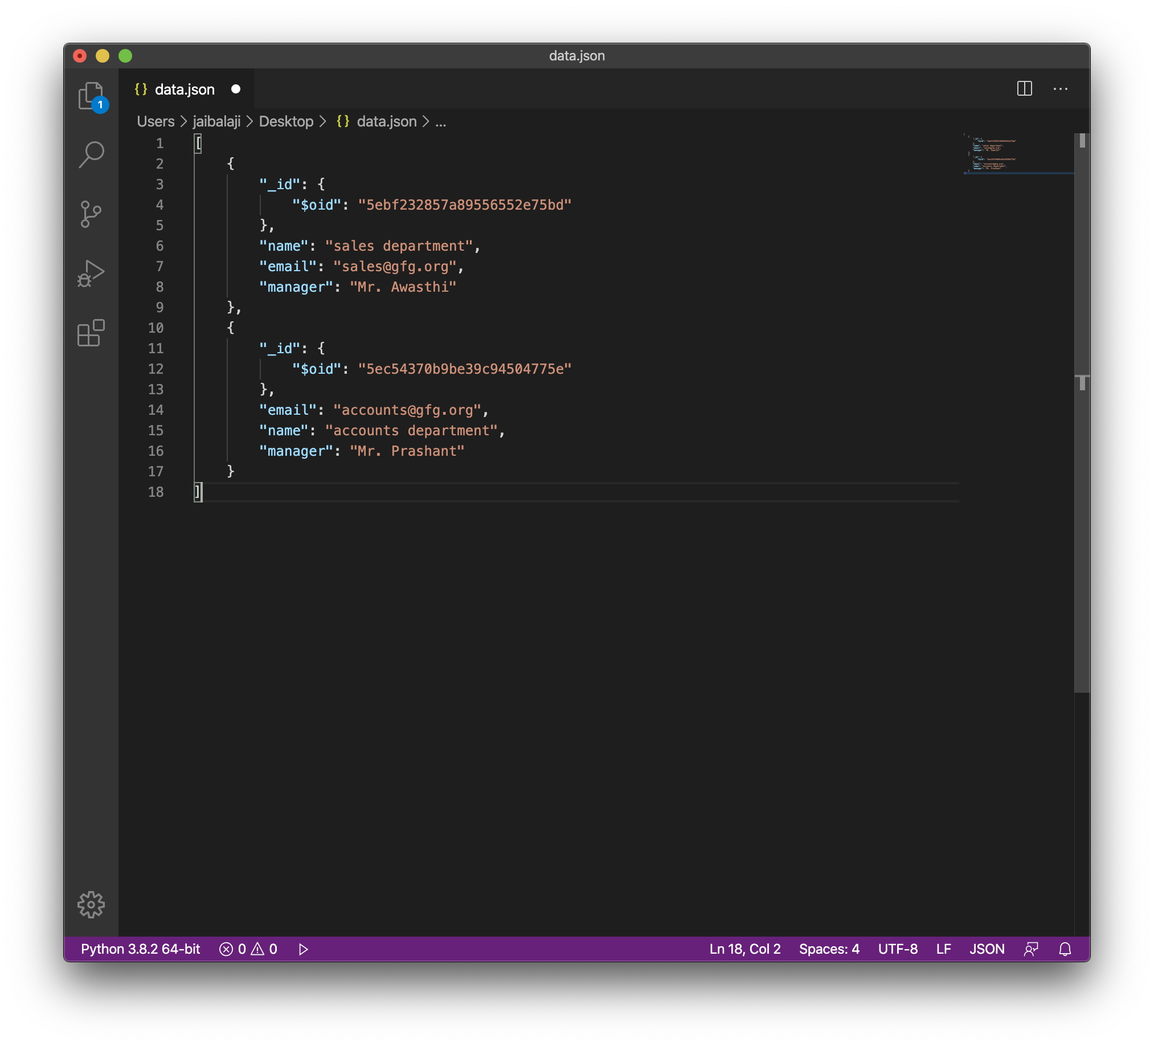Select the data.json editor tab
Viewport: 1154px width, 1046px height.
click(x=185, y=89)
